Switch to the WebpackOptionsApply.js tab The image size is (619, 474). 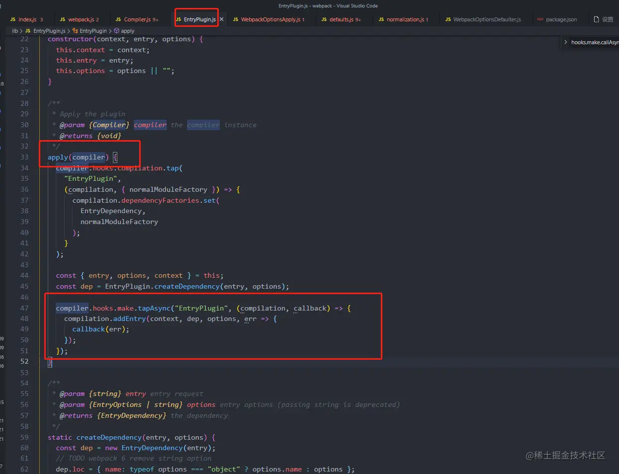tap(271, 19)
